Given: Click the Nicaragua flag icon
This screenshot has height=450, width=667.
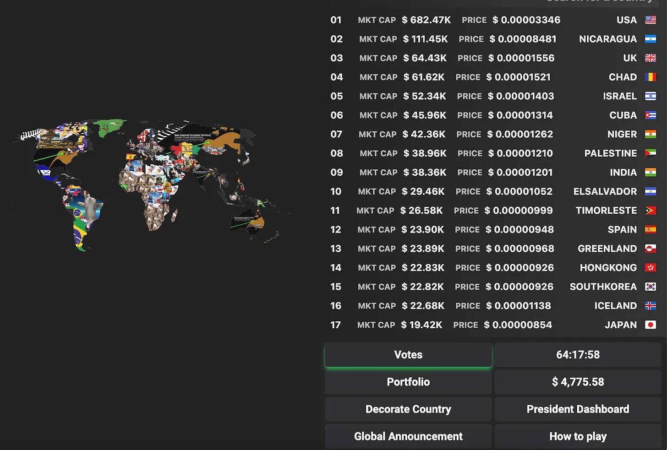Looking at the screenshot, I should 650,39.
